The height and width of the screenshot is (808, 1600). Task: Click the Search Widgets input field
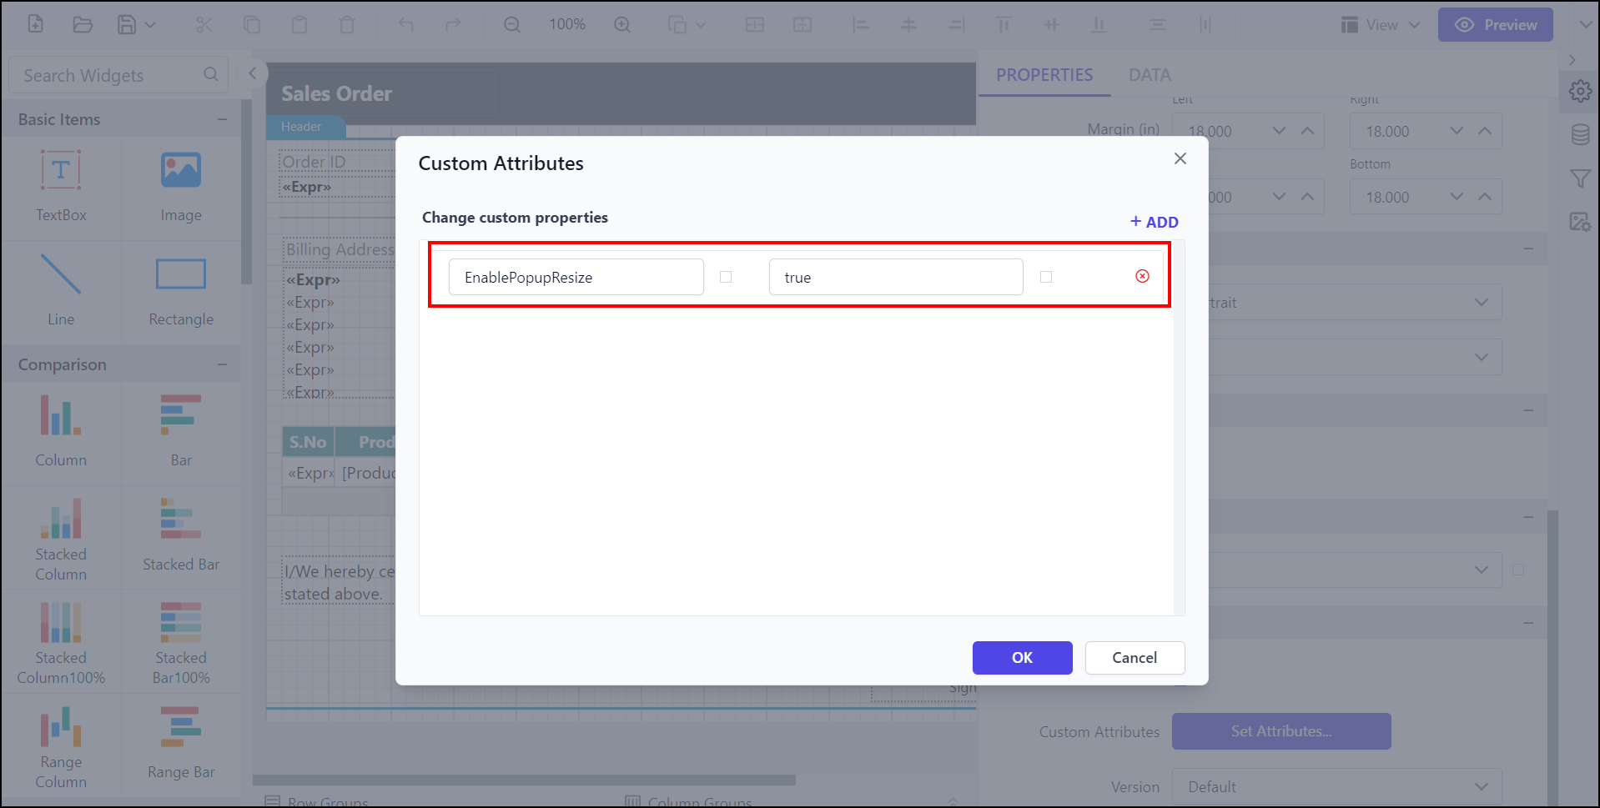[108, 74]
